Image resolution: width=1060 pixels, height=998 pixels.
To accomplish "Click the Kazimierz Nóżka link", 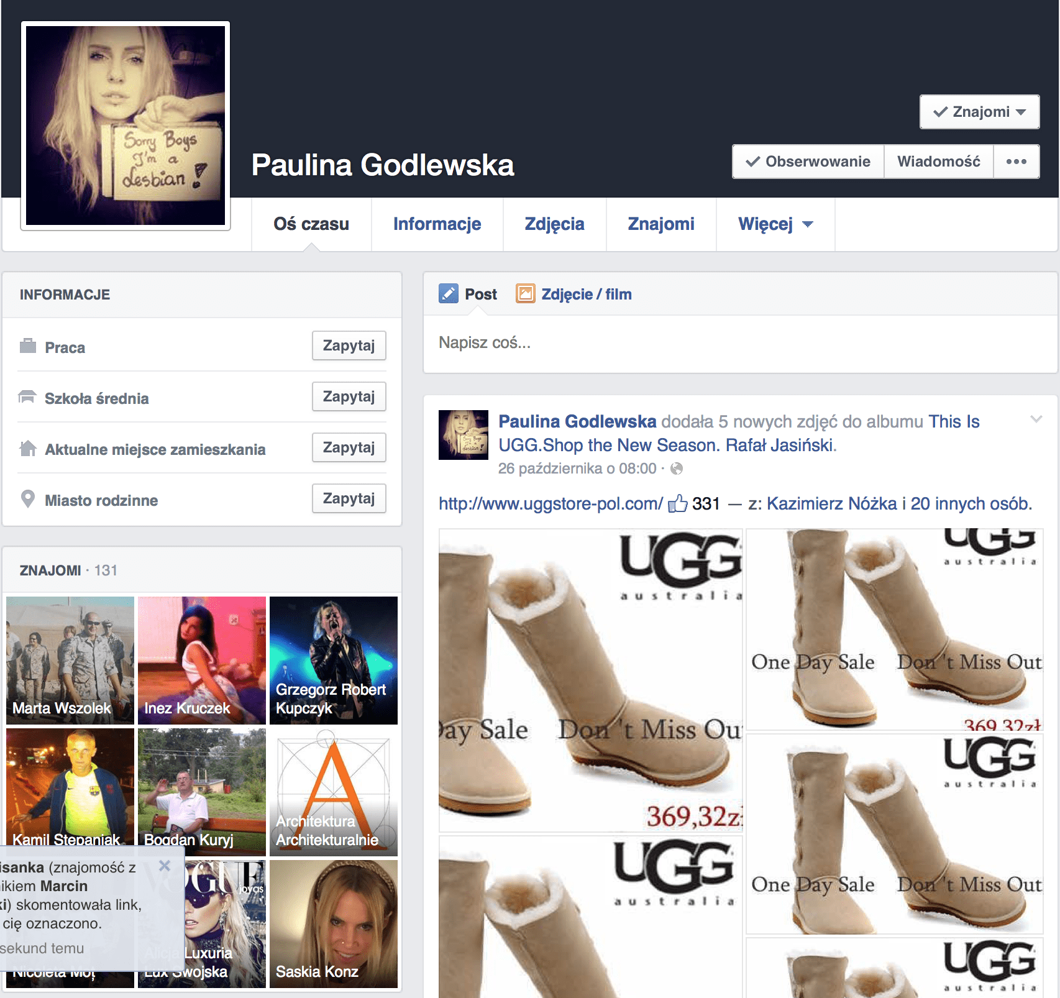I will click(x=831, y=503).
